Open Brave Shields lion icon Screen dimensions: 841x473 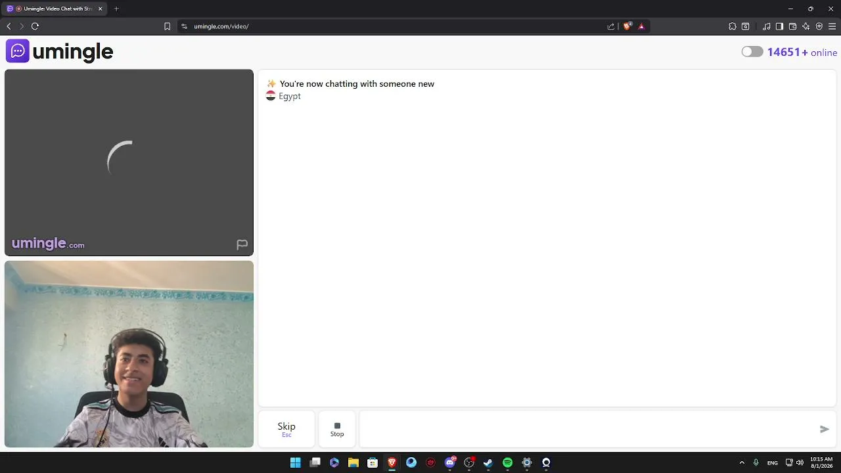point(627,26)
